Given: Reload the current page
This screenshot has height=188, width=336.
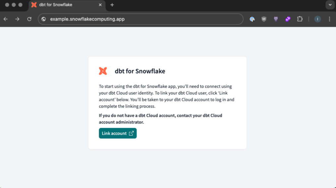Looking at the screenshot, I should 29,19.
